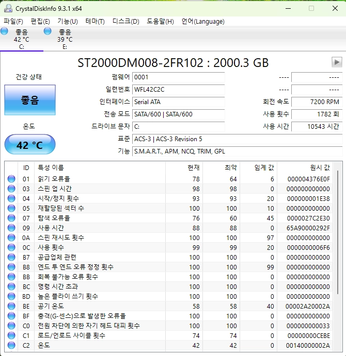This screenshot has height=356, width=346.
Task: Minimize the CrystalDiskInfo window
Action: tap(288, 8)
